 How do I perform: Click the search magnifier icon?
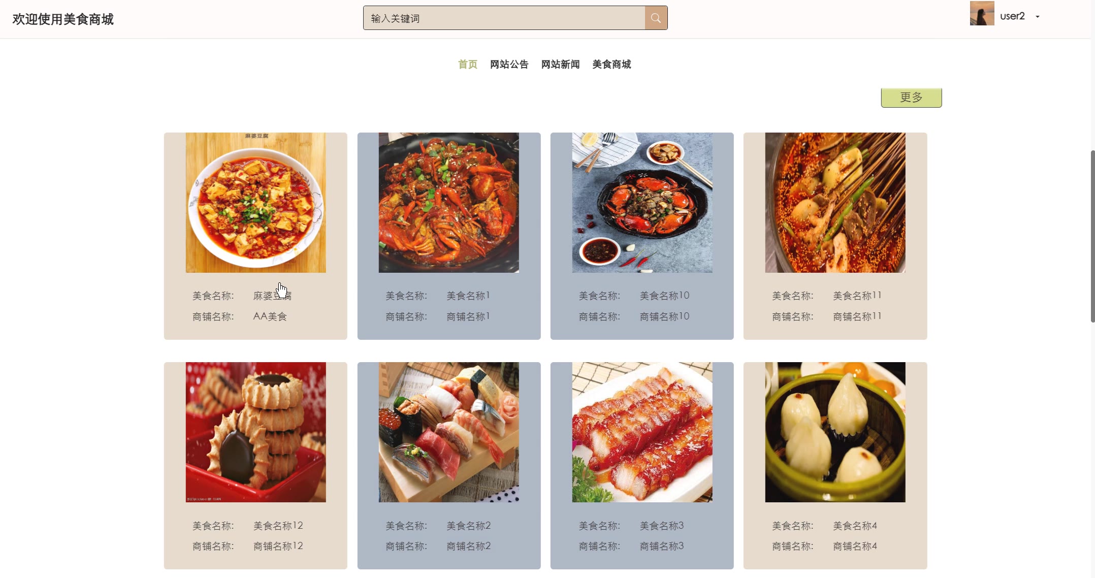coord(656,18)
